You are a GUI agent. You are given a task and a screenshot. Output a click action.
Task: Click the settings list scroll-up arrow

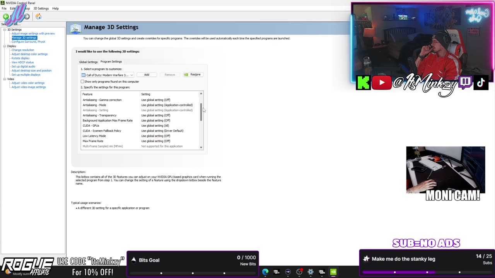201,94
